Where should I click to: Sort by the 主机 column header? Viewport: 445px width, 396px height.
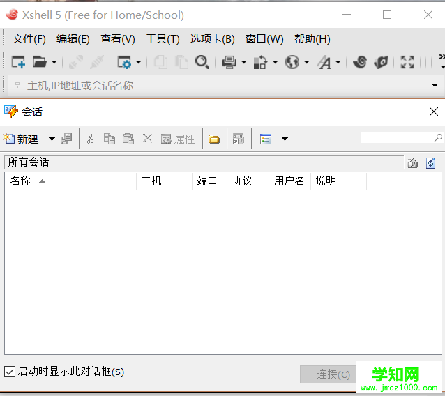[x=165, y=181]
